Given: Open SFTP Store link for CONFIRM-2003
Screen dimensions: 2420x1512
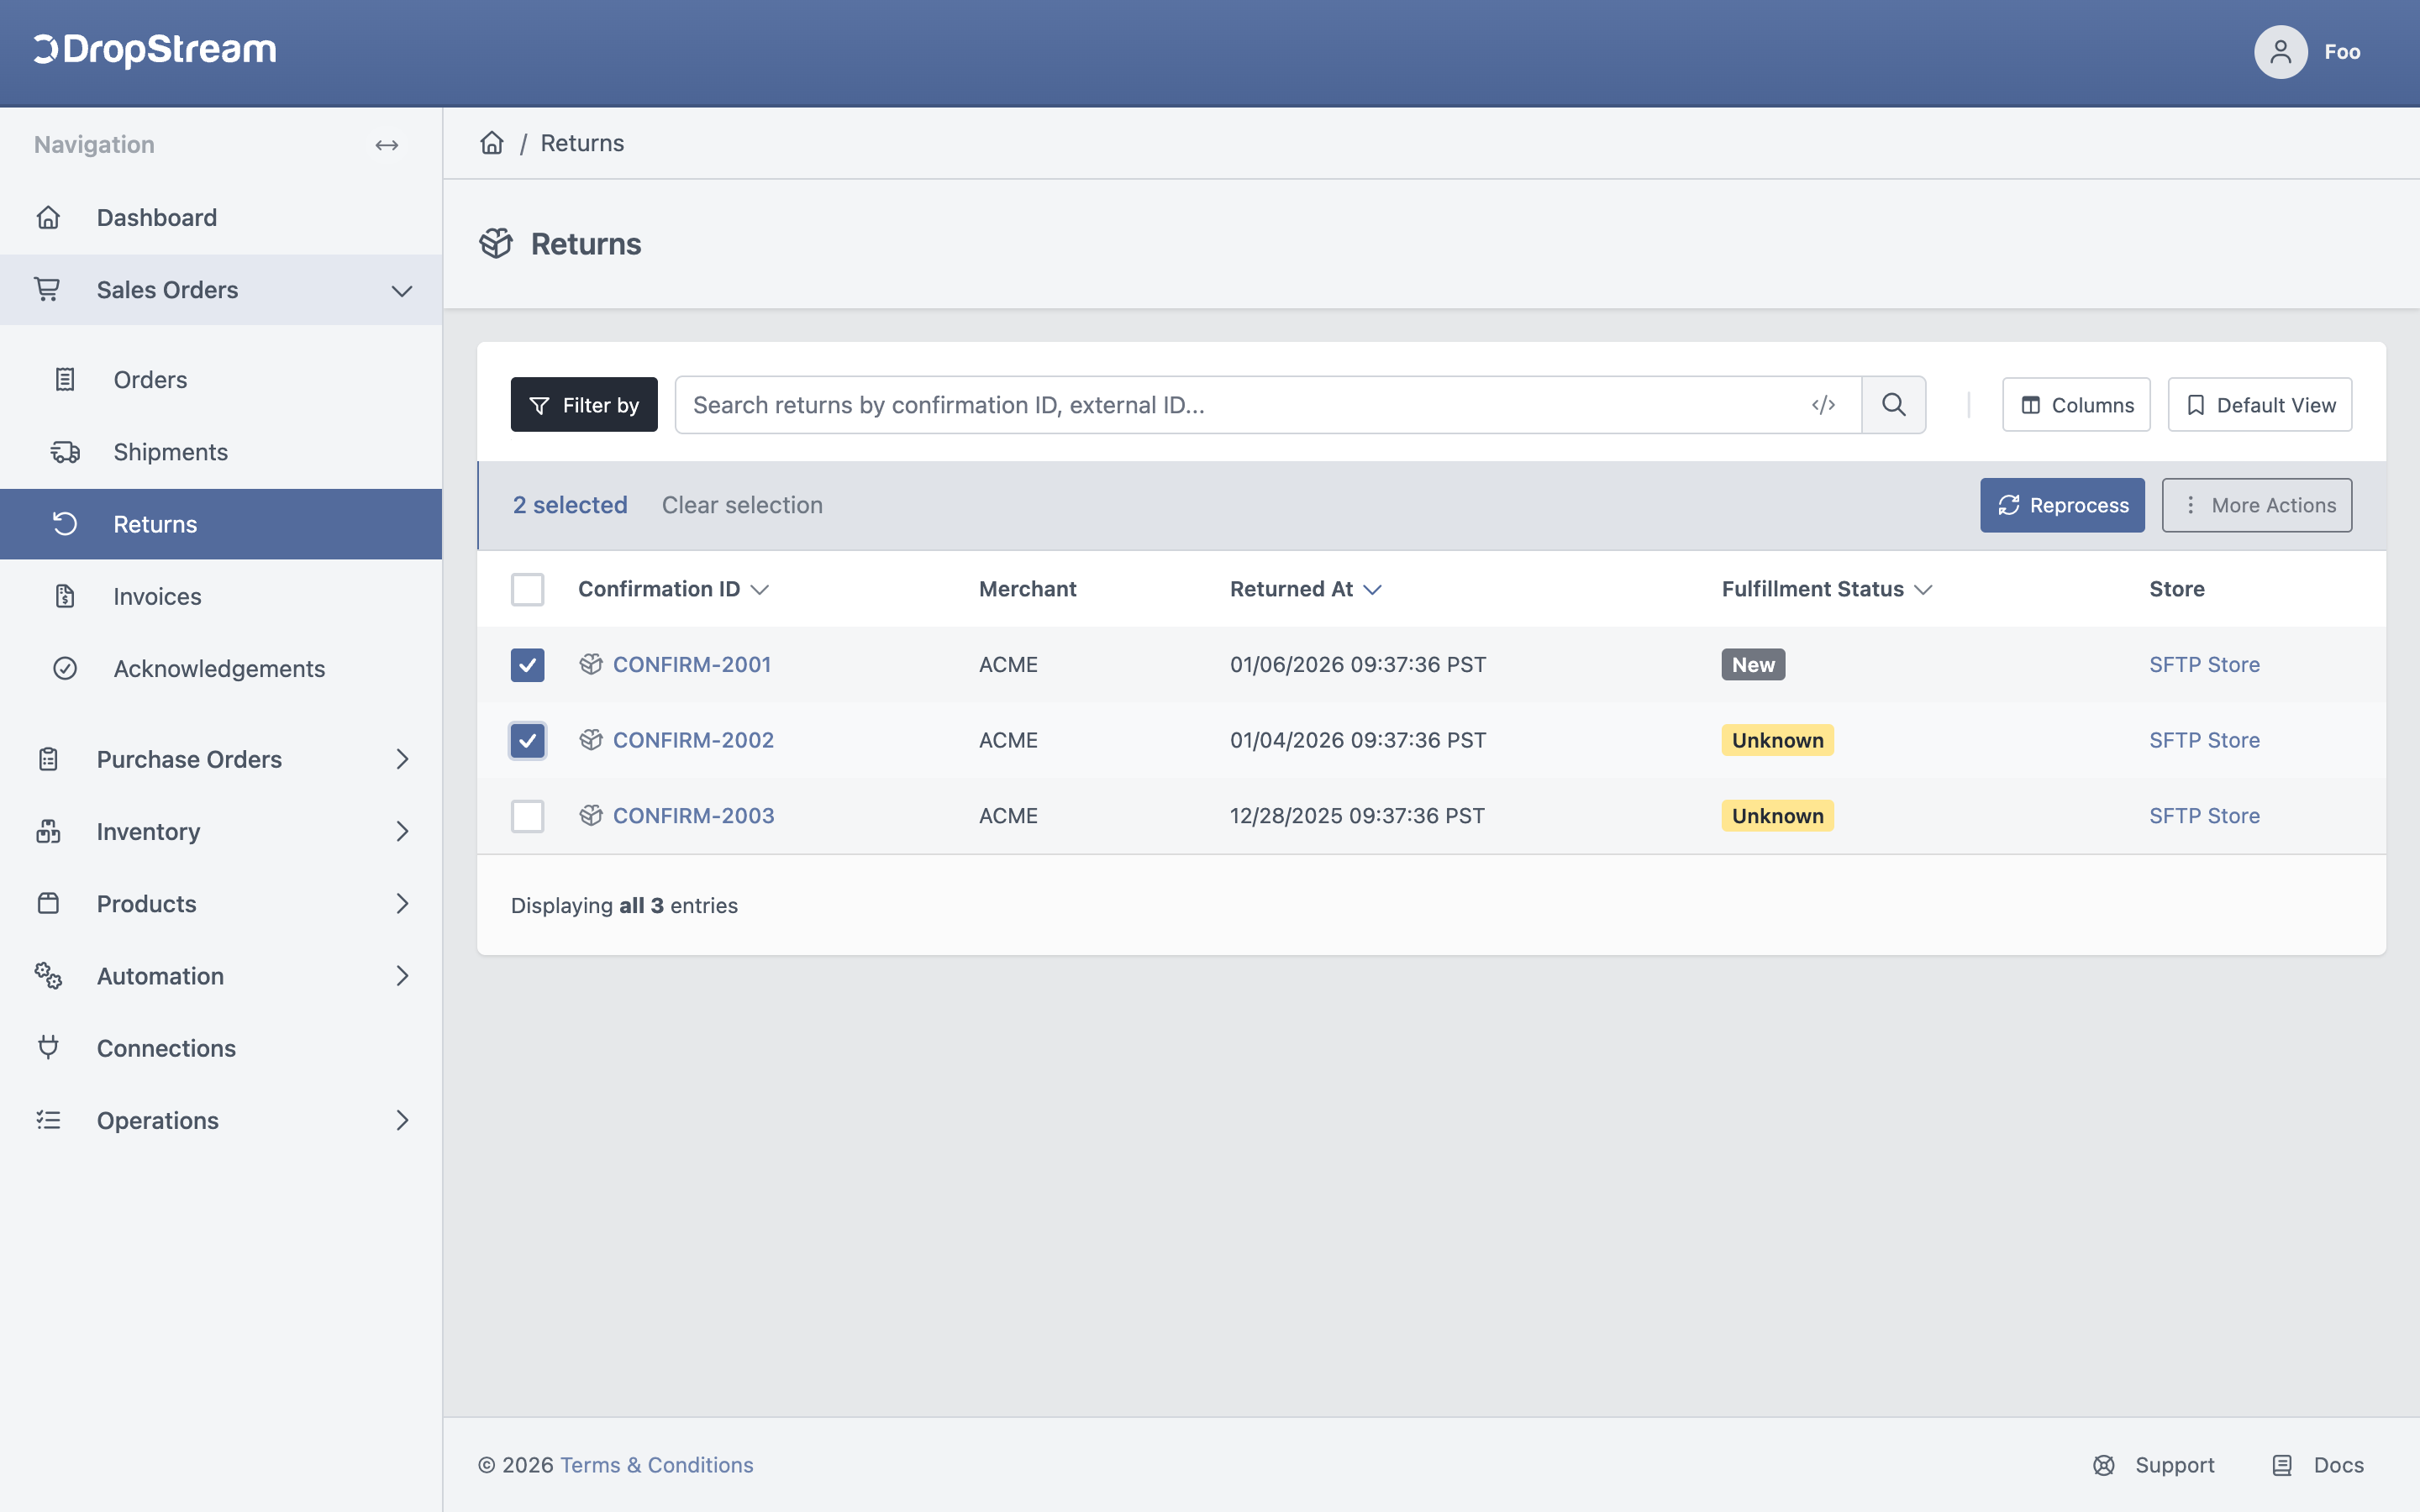Looking at the screenshot, I should pos(2204,816).
